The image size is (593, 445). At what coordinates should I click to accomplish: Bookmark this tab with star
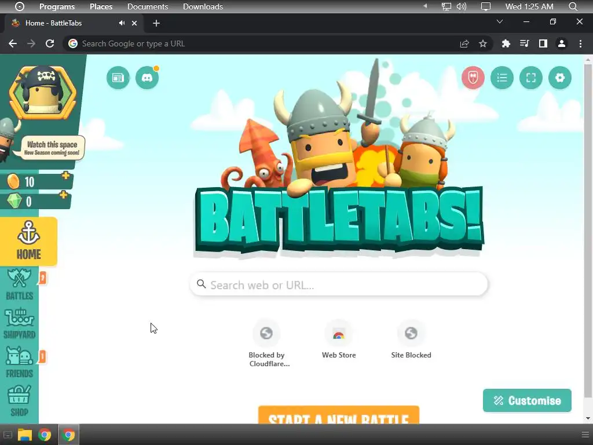pyautogui.click(x=483, y=44)
